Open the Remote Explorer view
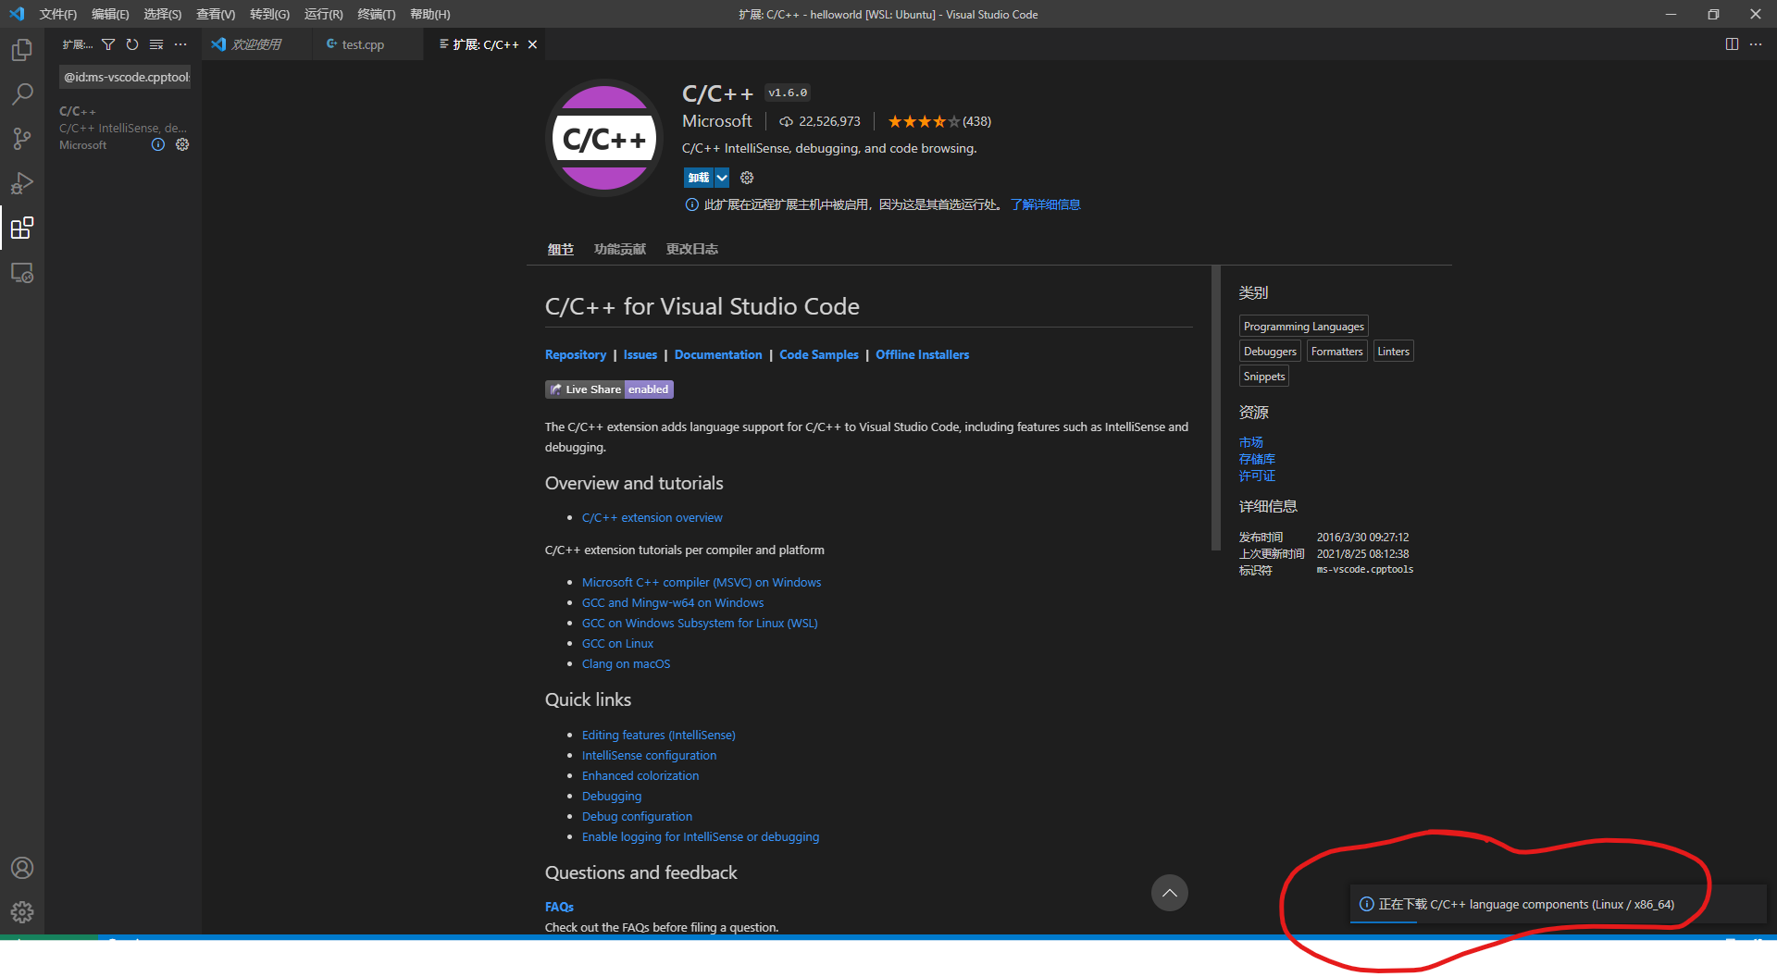Screen dimensions: 1777x977 click(22, 273)
